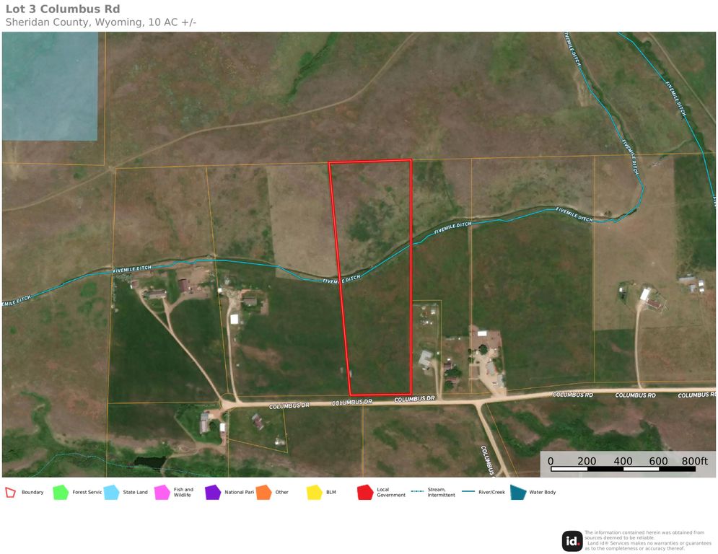This screenshot has height=554, width=718.
Task: Click the River/Creek legend line symbol
Action: point(468,491)
